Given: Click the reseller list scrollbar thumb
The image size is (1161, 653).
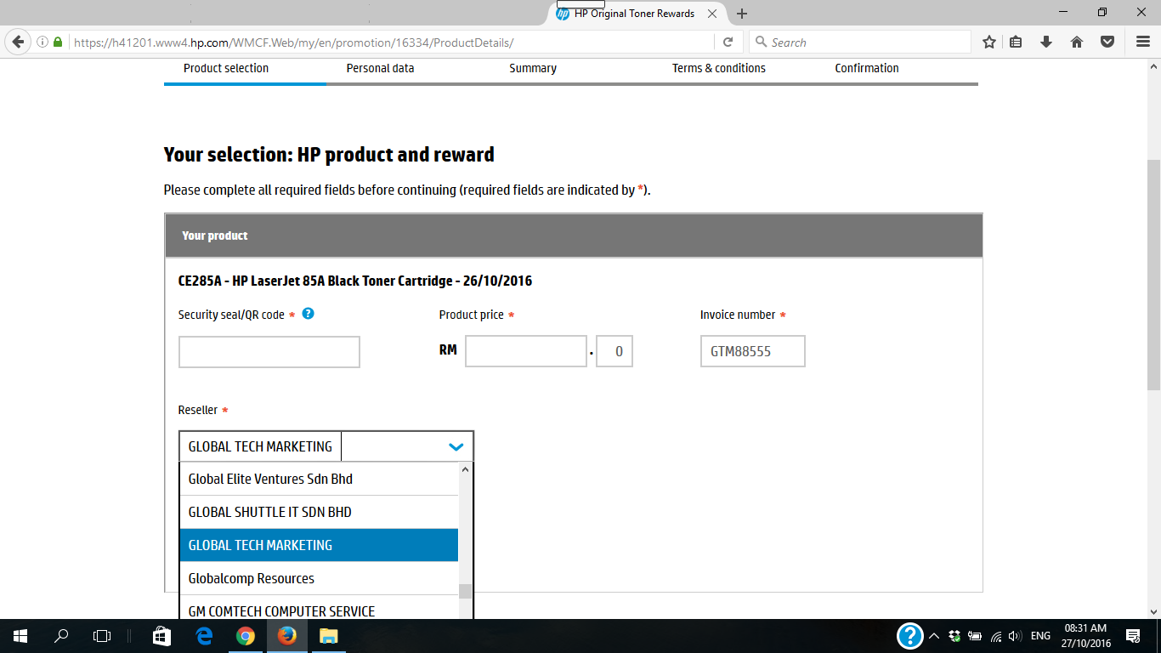Looking at the screenshot, I should pos(465,592).
